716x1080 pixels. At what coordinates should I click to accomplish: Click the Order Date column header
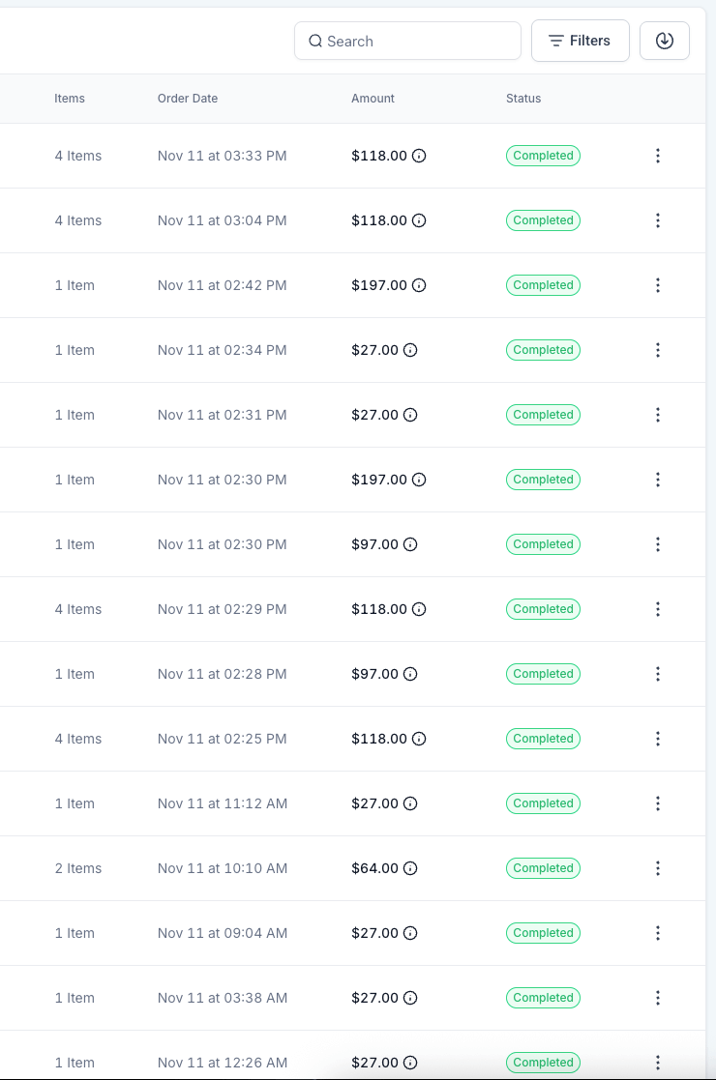coord(188,99)
